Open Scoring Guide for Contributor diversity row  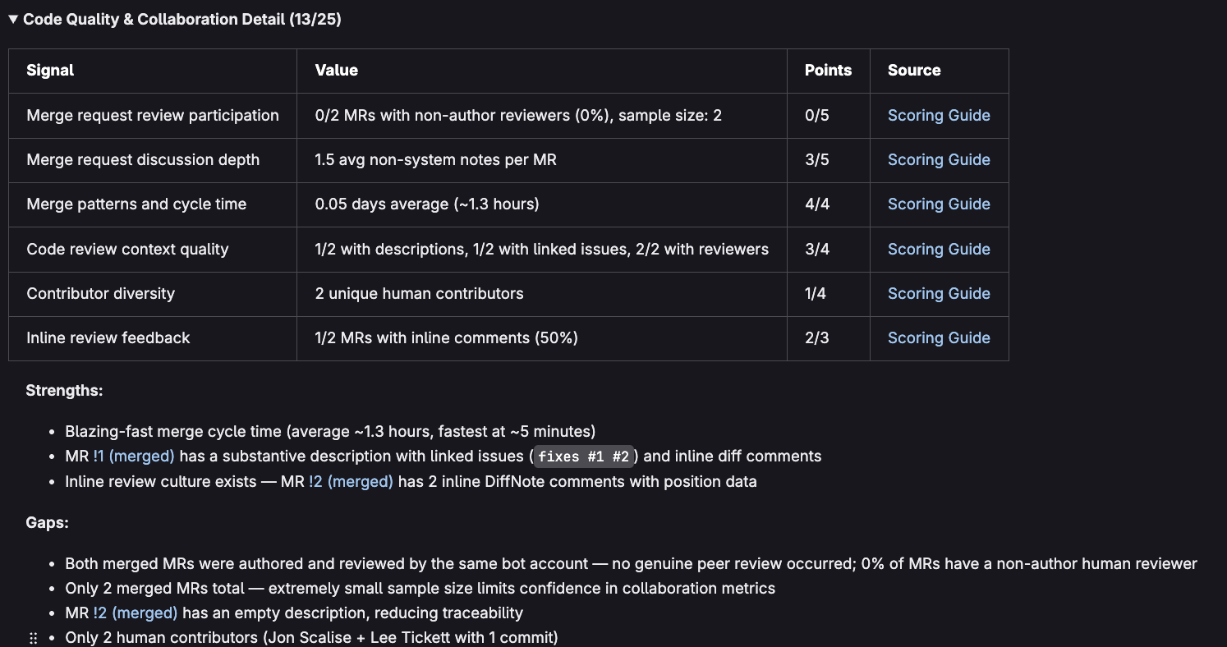[x=939, y=293]
